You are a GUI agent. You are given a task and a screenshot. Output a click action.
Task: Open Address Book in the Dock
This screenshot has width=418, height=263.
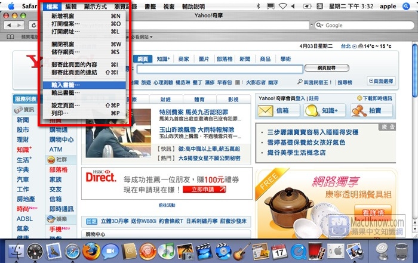pos(129,252)
